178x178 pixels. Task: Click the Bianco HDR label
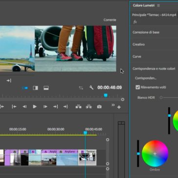(x=146, y=98)
